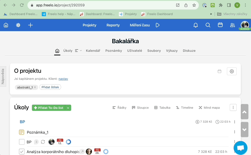Switch to Soubory tab
This screenshot has width=251, height=155.
click(x=154, y=51)
